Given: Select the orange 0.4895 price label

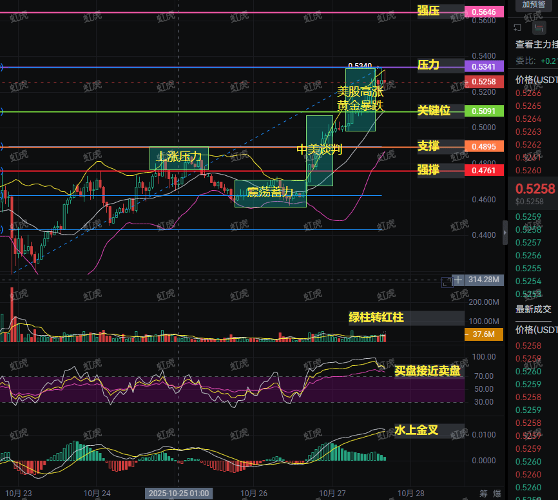Looking at the screenshot, I should (x=484, y=146).
